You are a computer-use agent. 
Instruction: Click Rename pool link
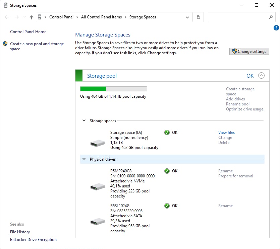click(238, 104)
